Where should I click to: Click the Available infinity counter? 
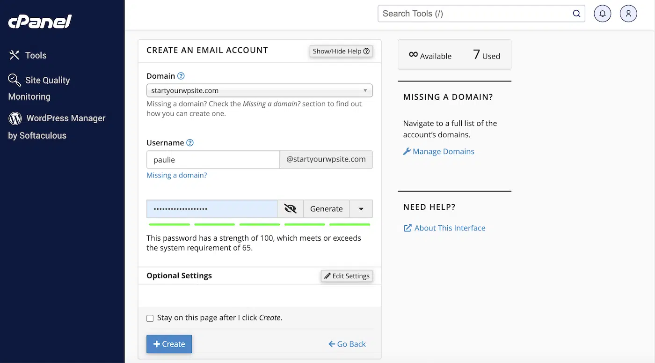pyautogui.click(x=430, y=55)
